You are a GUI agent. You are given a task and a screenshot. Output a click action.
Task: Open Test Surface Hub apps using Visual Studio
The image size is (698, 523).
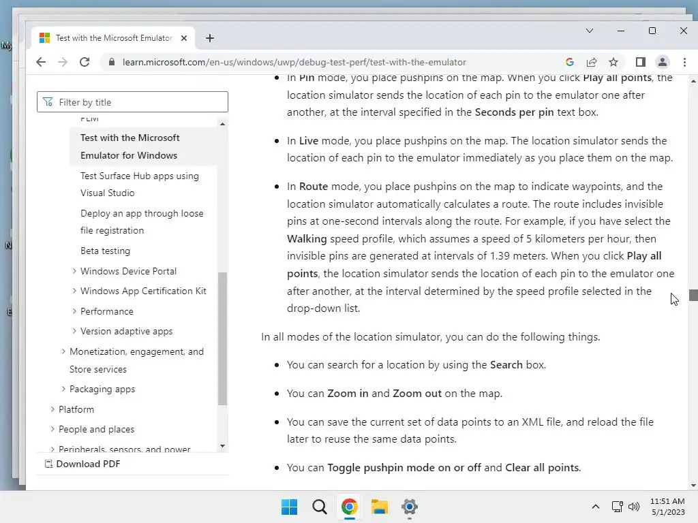[x=139, y=184]
